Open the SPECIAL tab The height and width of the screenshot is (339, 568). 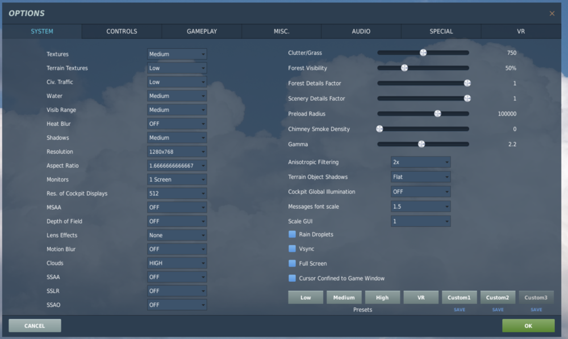tap(441, 31)
